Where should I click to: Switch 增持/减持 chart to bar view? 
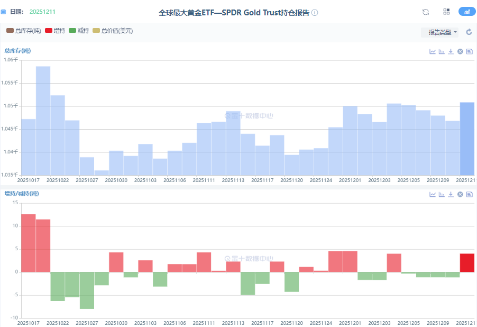coord(442,194)
